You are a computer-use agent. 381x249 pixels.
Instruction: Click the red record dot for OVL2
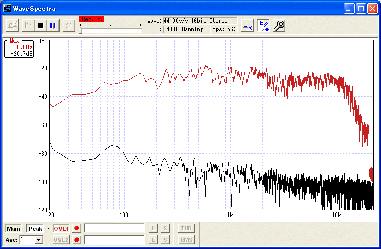(x=77, y=240)
